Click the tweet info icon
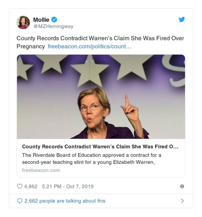This screenshot has width=202, height=217. pos(182,186)
